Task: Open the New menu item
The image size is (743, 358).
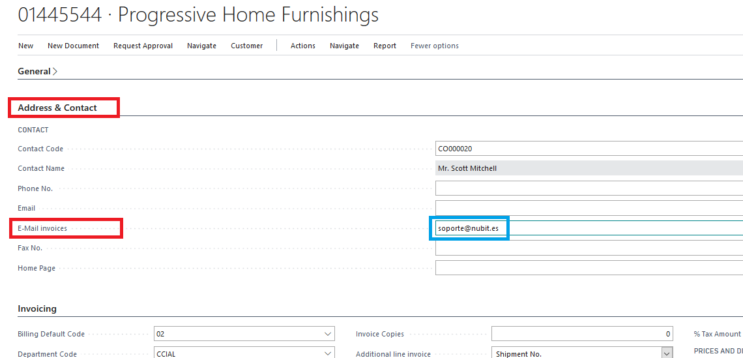Action: tap(25, 46)
